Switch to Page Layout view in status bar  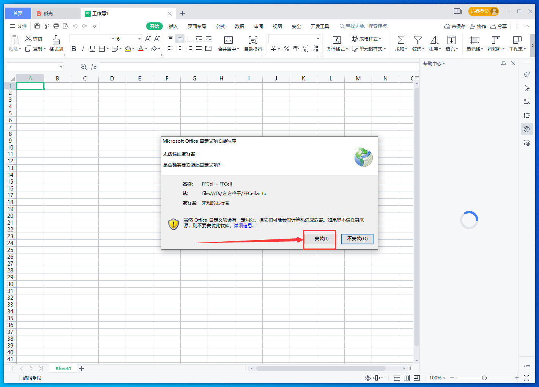pos(407,378)
